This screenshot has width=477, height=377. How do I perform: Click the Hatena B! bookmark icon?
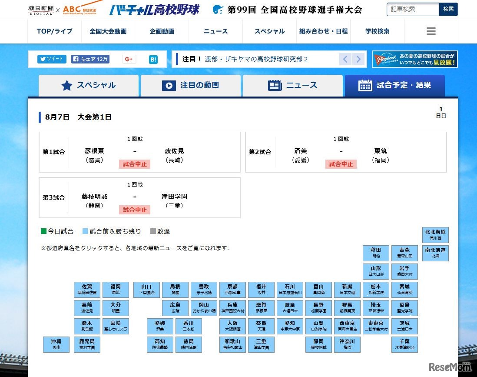[x=153, y=59]
